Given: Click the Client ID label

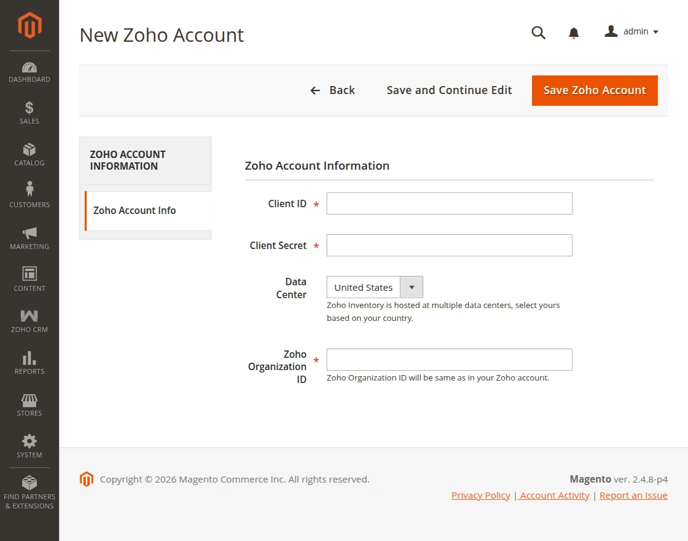Looking at the screenshot, I should (x=287, y=203).
